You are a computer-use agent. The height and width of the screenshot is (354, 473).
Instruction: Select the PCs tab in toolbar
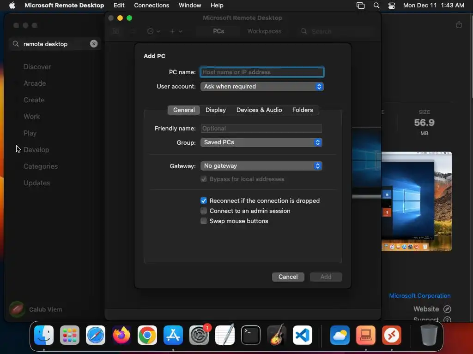218,31
